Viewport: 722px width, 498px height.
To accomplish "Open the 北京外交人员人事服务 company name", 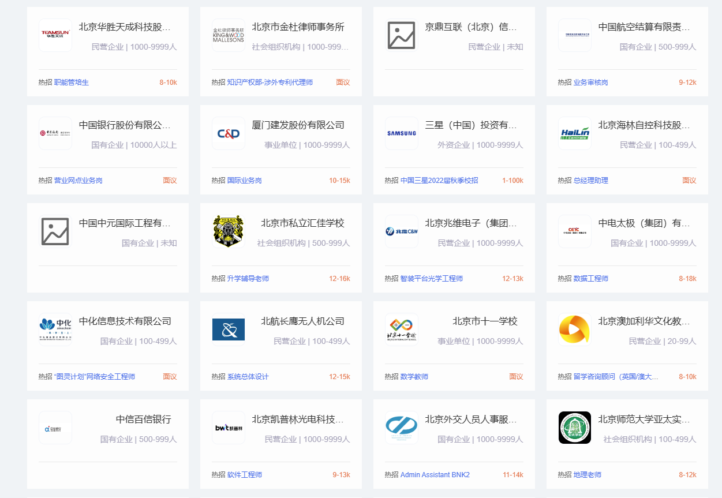I will 471,420.
